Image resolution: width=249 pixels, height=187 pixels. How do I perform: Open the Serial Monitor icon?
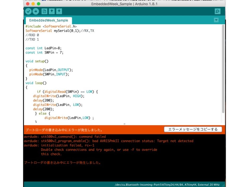point(217,11)
